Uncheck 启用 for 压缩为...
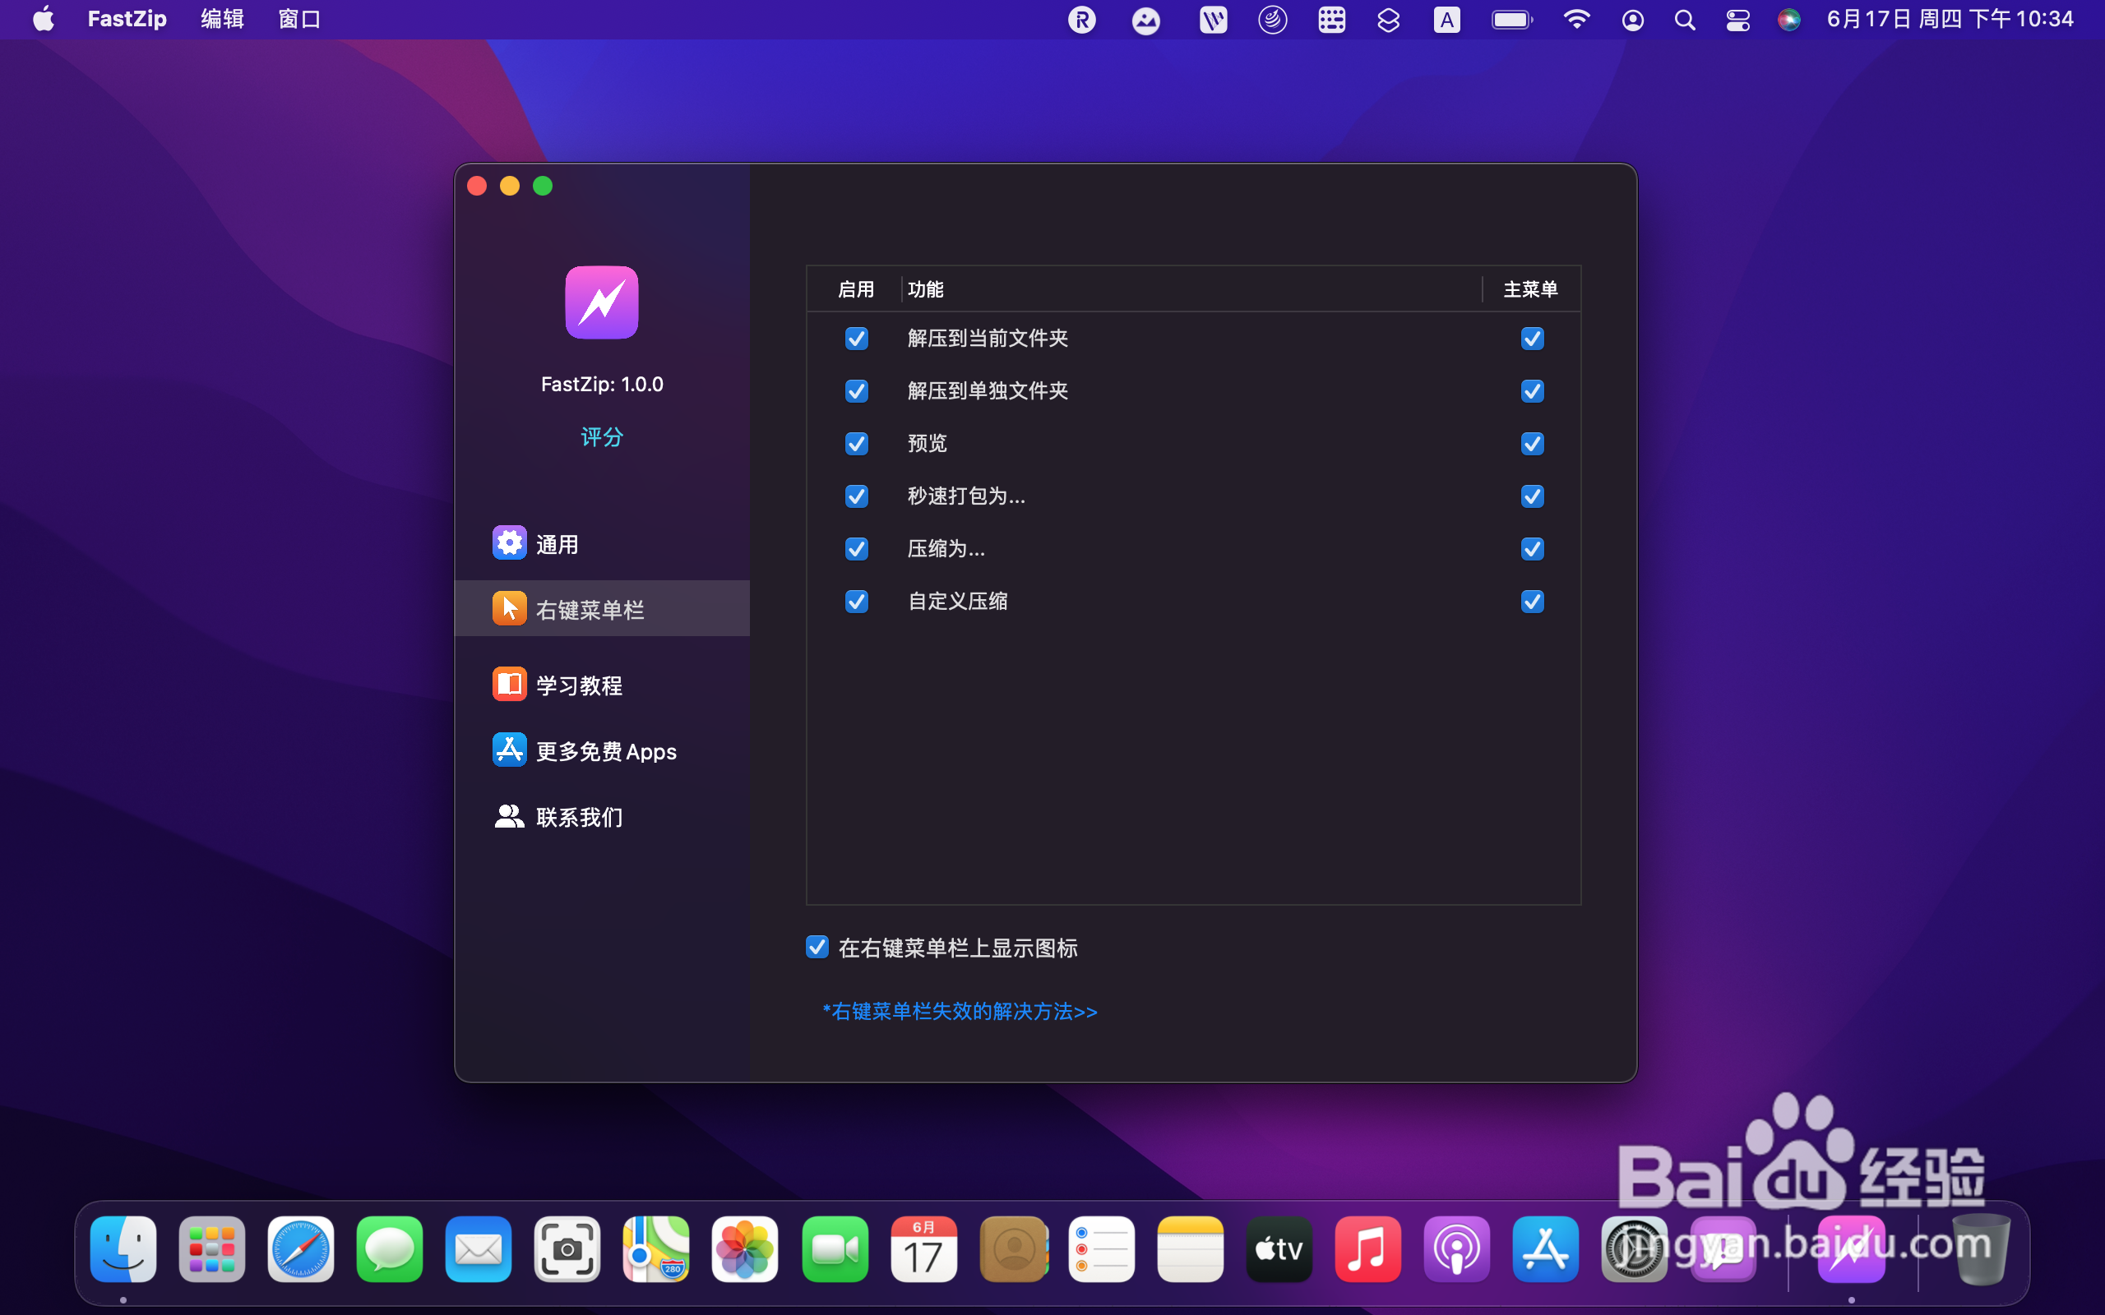Screen dimensions: 2105x1315 click(857, 549)
